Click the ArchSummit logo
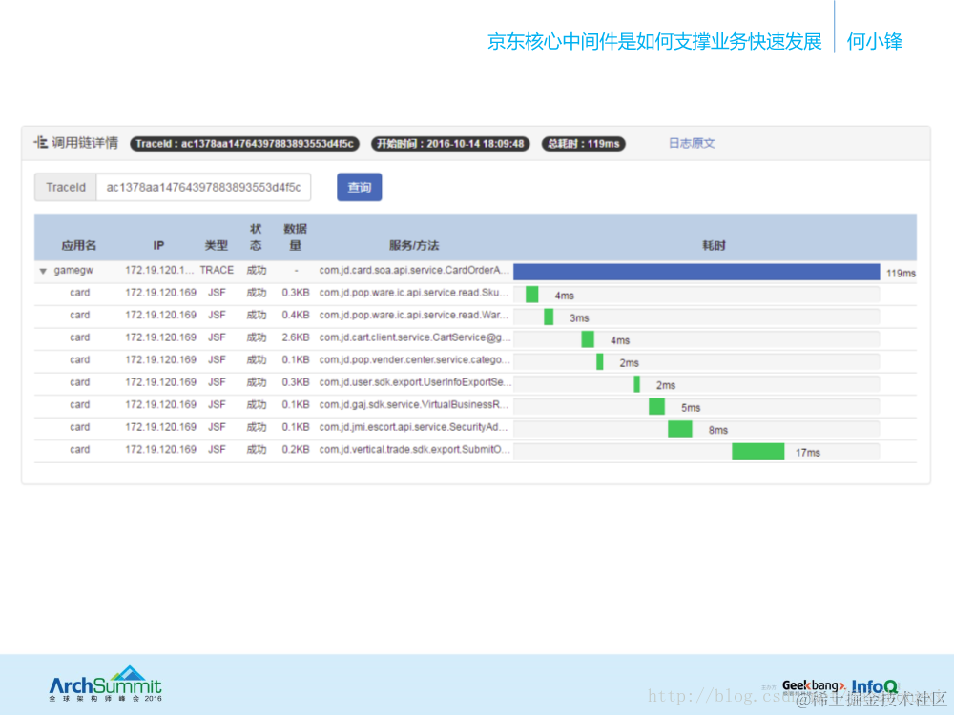 pyautogui.click(x=105, y=684)
